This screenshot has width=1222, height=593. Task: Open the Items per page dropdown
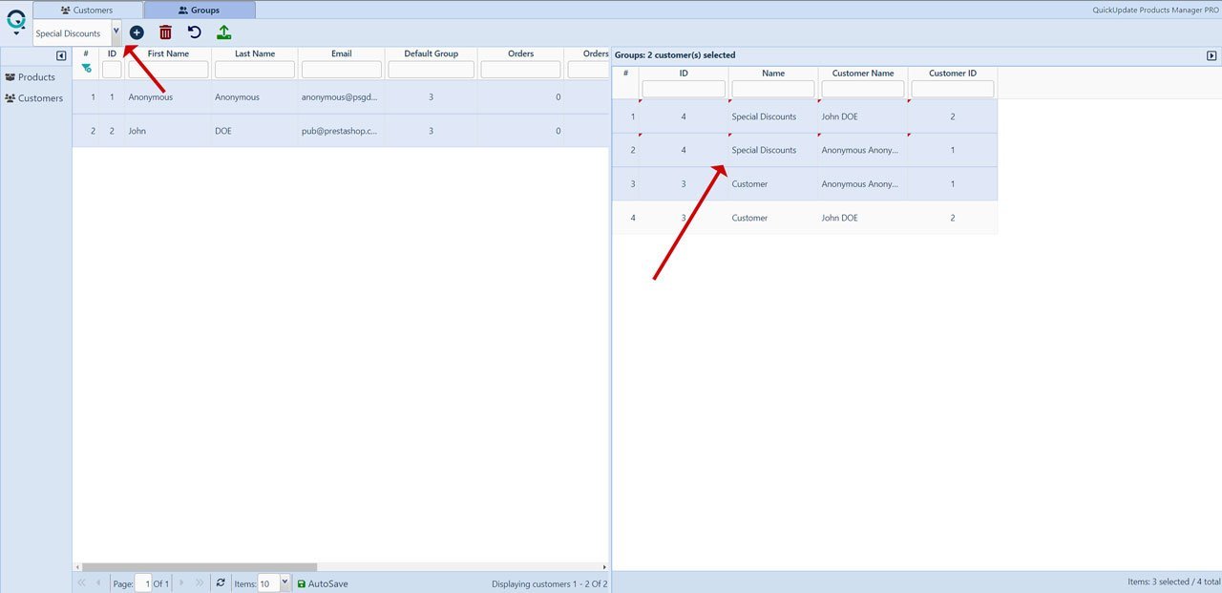coord(284,583)
